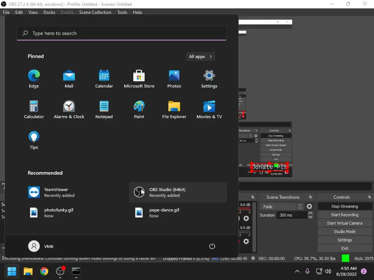Open the View menu
This screenshot has height=280, width=374.
pos(33,12)
